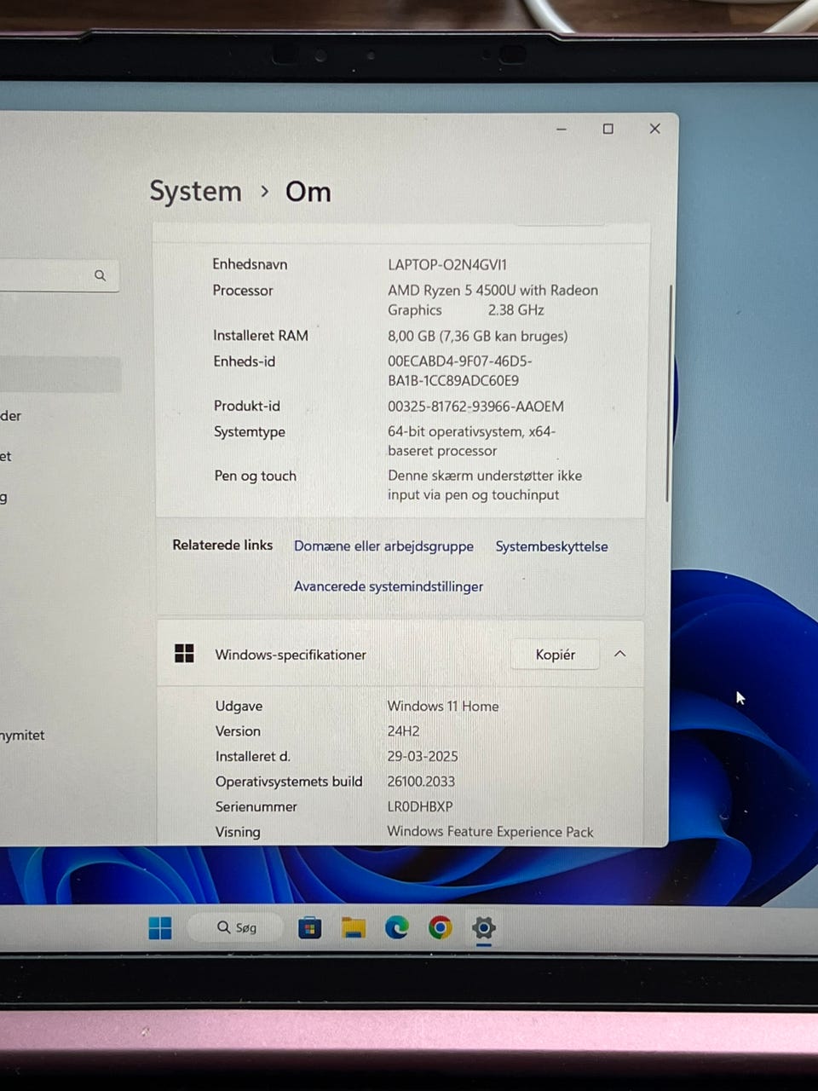Maximize the Settings window
The image size is (818, 1091).
608,129
